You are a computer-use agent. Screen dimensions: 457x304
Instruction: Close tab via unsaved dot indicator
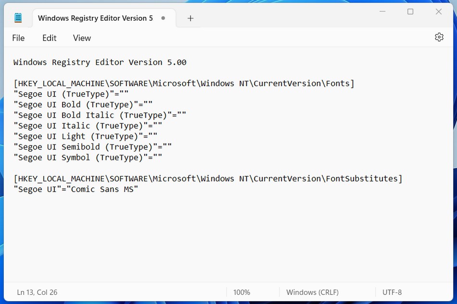click(163, 18)
